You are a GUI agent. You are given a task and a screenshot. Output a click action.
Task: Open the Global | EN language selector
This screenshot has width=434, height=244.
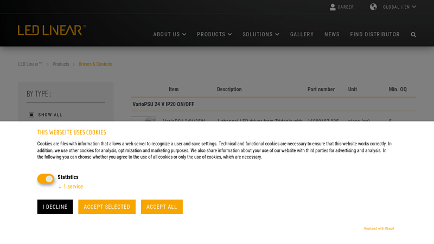(399, 7)
